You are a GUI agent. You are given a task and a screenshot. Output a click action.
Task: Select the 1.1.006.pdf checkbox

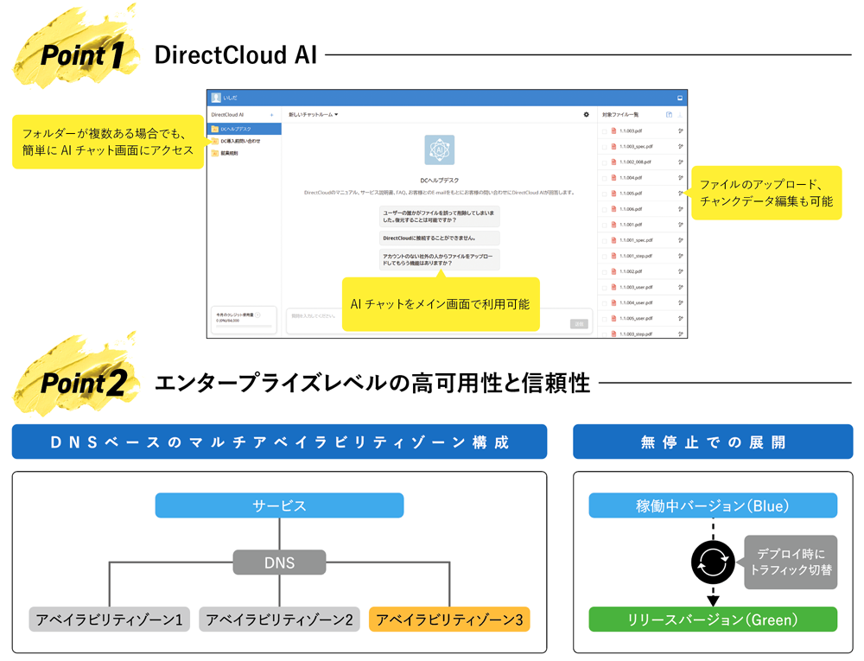click(x=605, y=210)
